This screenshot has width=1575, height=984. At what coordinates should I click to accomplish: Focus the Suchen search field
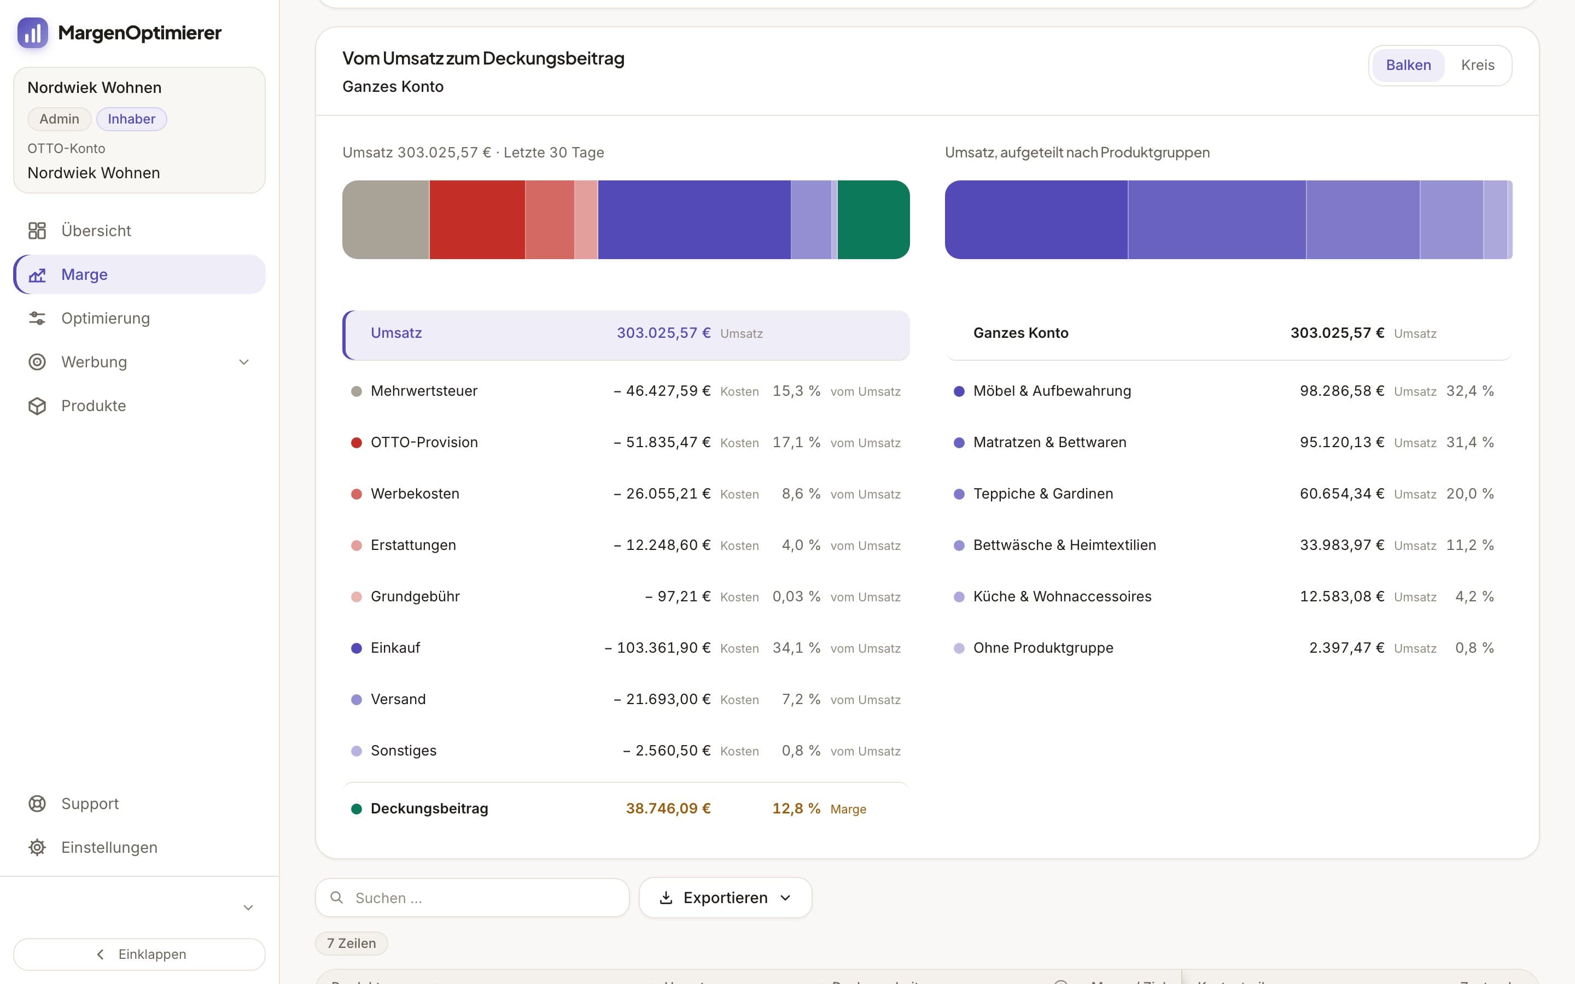[472, 898]
